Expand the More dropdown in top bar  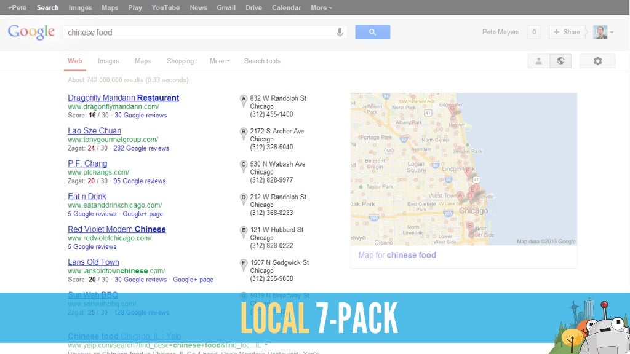tap(321, 7)
